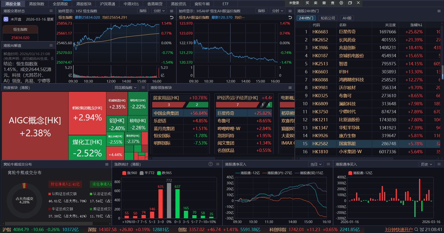The height and width of the screenshot is (233, 444).
Task: Switch to the 港股板块 tab
Action: pos(84,4)
